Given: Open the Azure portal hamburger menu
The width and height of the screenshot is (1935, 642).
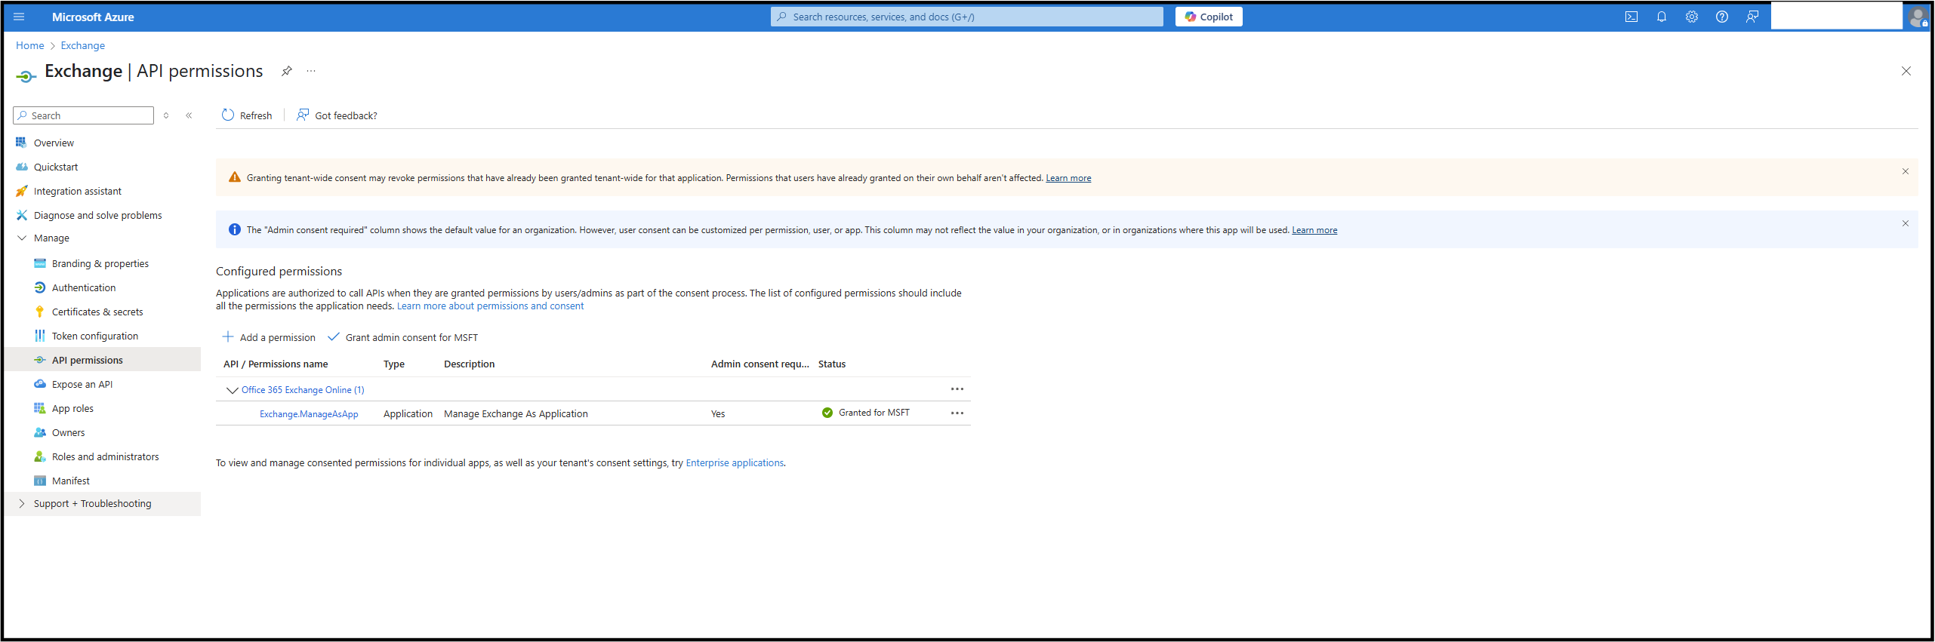Looking at the screenshot, I should (x=19, y=17).
